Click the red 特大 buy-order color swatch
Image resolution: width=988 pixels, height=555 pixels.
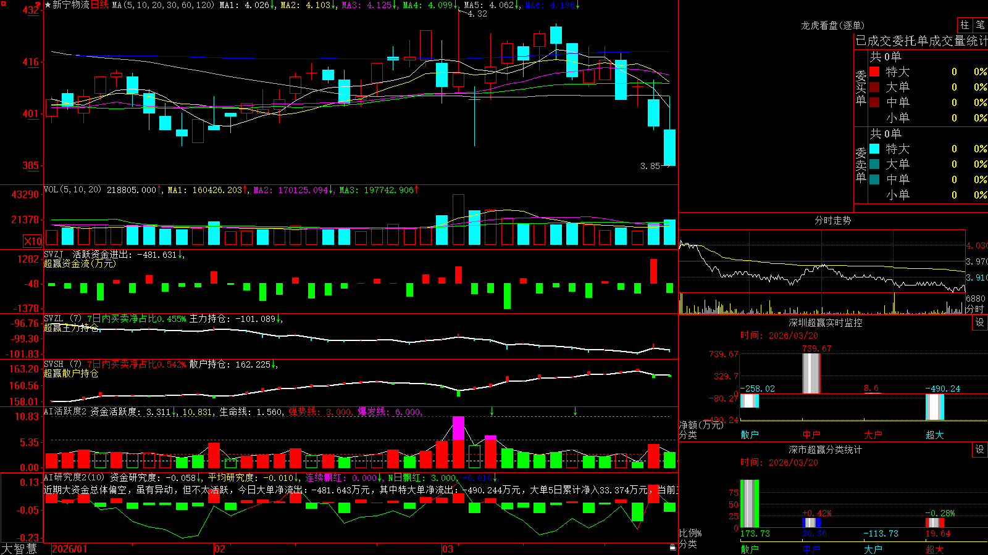[874, 72]
